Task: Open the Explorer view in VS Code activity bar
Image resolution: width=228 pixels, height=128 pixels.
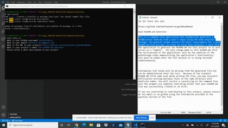Action: (3, 8)
